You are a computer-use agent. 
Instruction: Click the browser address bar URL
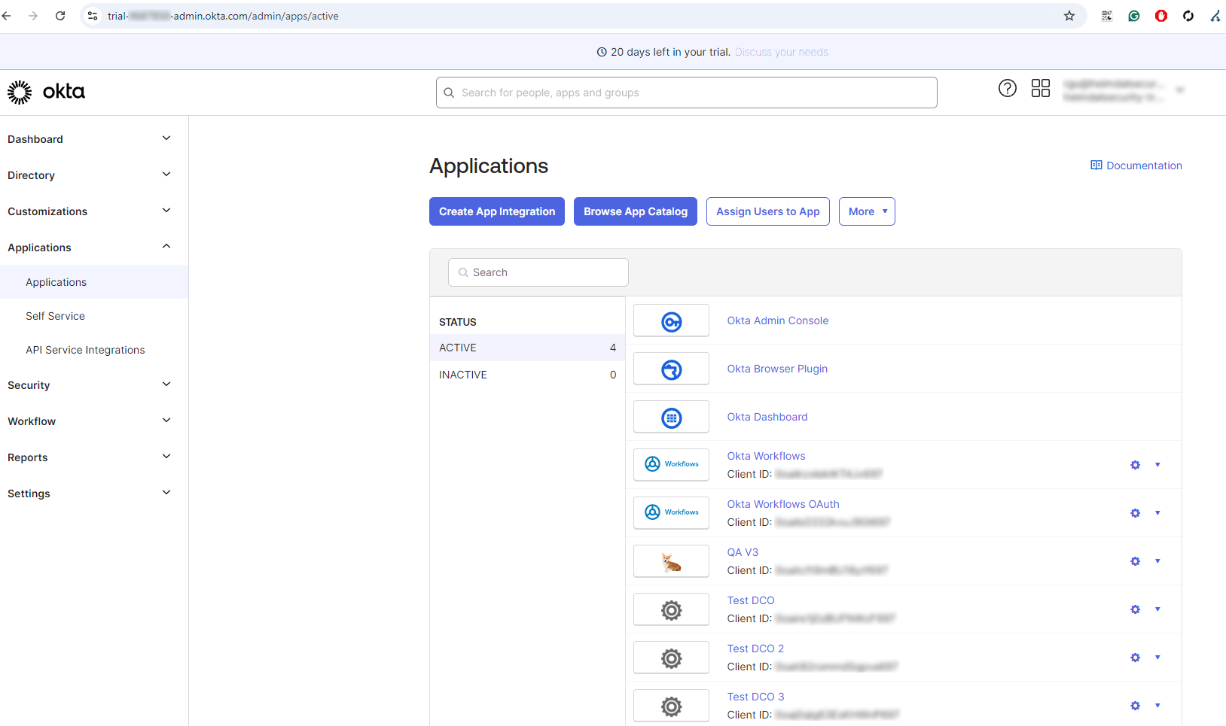point(223,16)
